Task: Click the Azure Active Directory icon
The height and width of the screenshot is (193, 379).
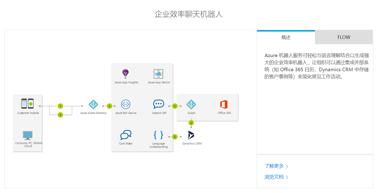Action: [93, 104]
